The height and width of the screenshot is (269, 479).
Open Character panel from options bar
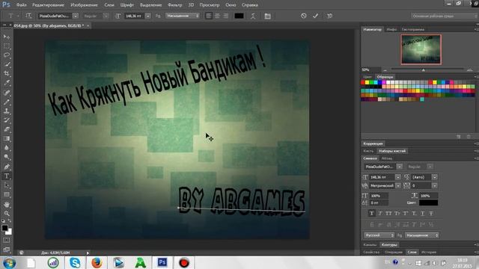point(267,16)
